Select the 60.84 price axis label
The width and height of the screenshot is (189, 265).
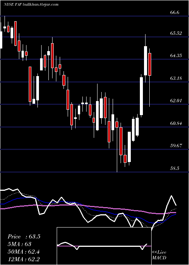[x=176, y=123]
